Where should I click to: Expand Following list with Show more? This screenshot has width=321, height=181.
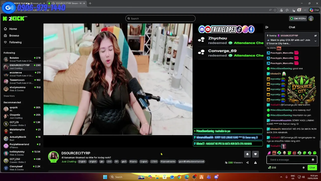coord(9,96)
